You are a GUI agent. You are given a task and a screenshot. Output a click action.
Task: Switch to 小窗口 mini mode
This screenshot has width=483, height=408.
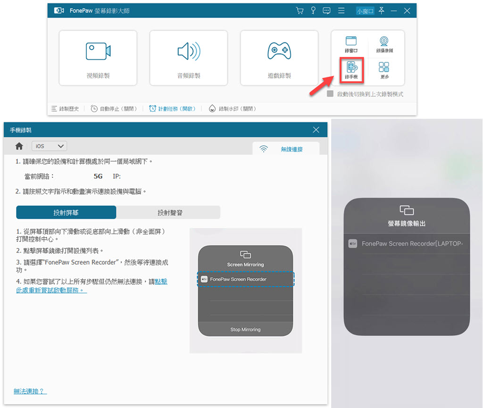tap(365, 11)
